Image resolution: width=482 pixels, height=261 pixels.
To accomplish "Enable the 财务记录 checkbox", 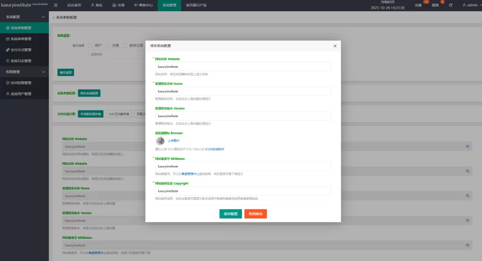I will click(x=125, y=46).
